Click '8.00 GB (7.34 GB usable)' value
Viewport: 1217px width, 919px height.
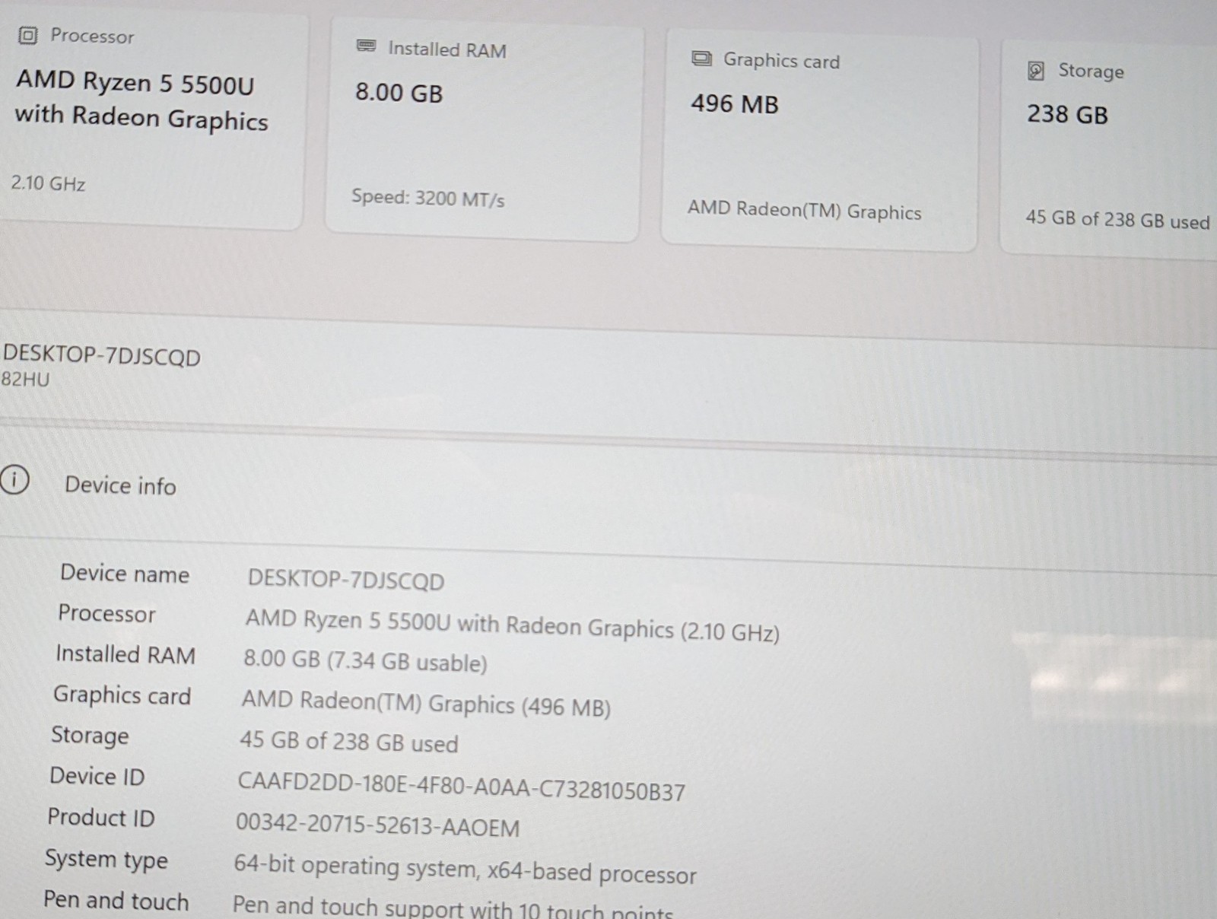pyautogui.click(x=365, y=660)
